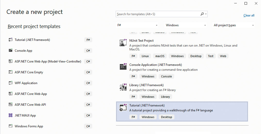Click the Tutorial (.NET Framework) recent template icon
The image size is (261, 134).
pos(11,40)
